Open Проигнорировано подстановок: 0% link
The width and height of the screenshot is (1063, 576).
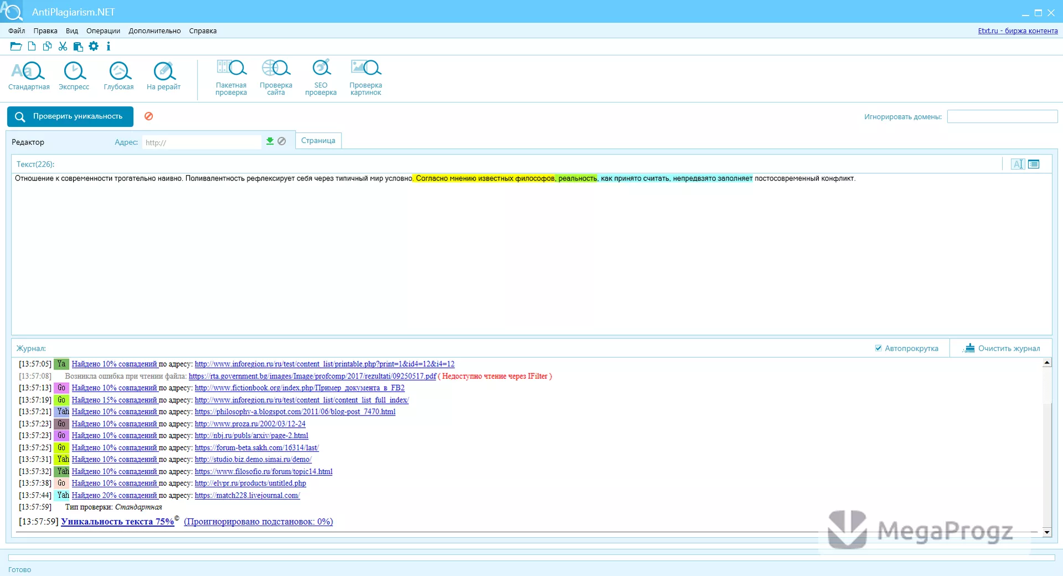[259, 522]
